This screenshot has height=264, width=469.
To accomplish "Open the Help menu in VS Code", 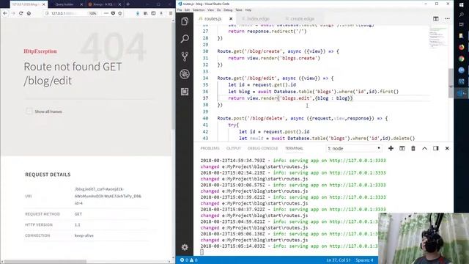I will pos(248,10).
